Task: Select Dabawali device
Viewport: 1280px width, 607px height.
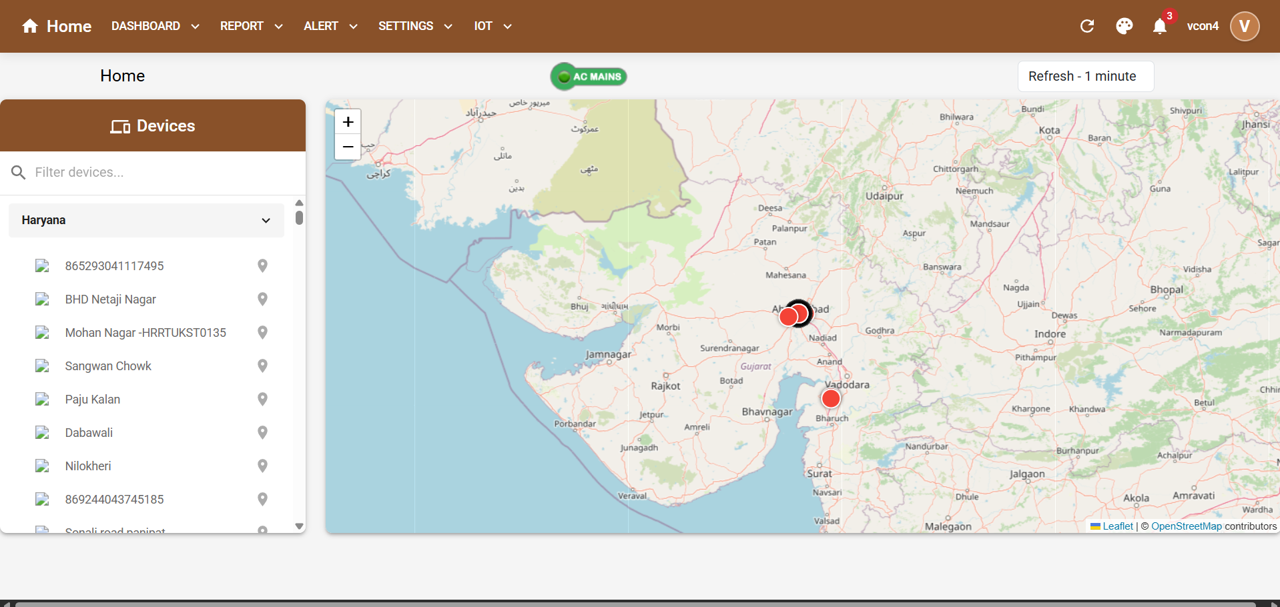Action: tap(89, 433)
